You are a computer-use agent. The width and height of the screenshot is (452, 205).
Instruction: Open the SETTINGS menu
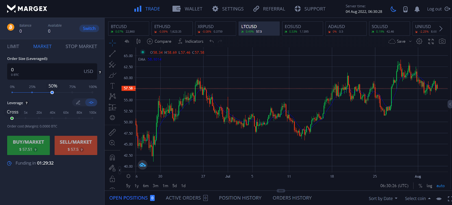coord(228,9)
